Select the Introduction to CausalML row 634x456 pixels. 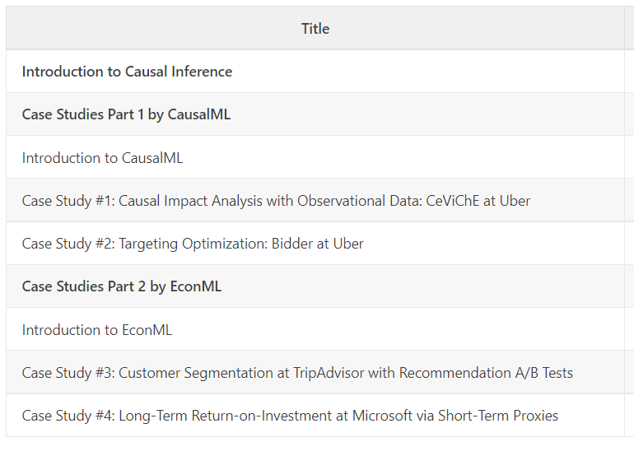tap(102, 158)
